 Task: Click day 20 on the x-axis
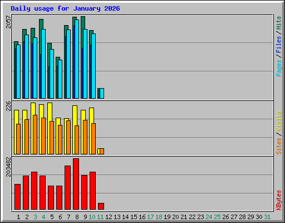coord(175,217)
